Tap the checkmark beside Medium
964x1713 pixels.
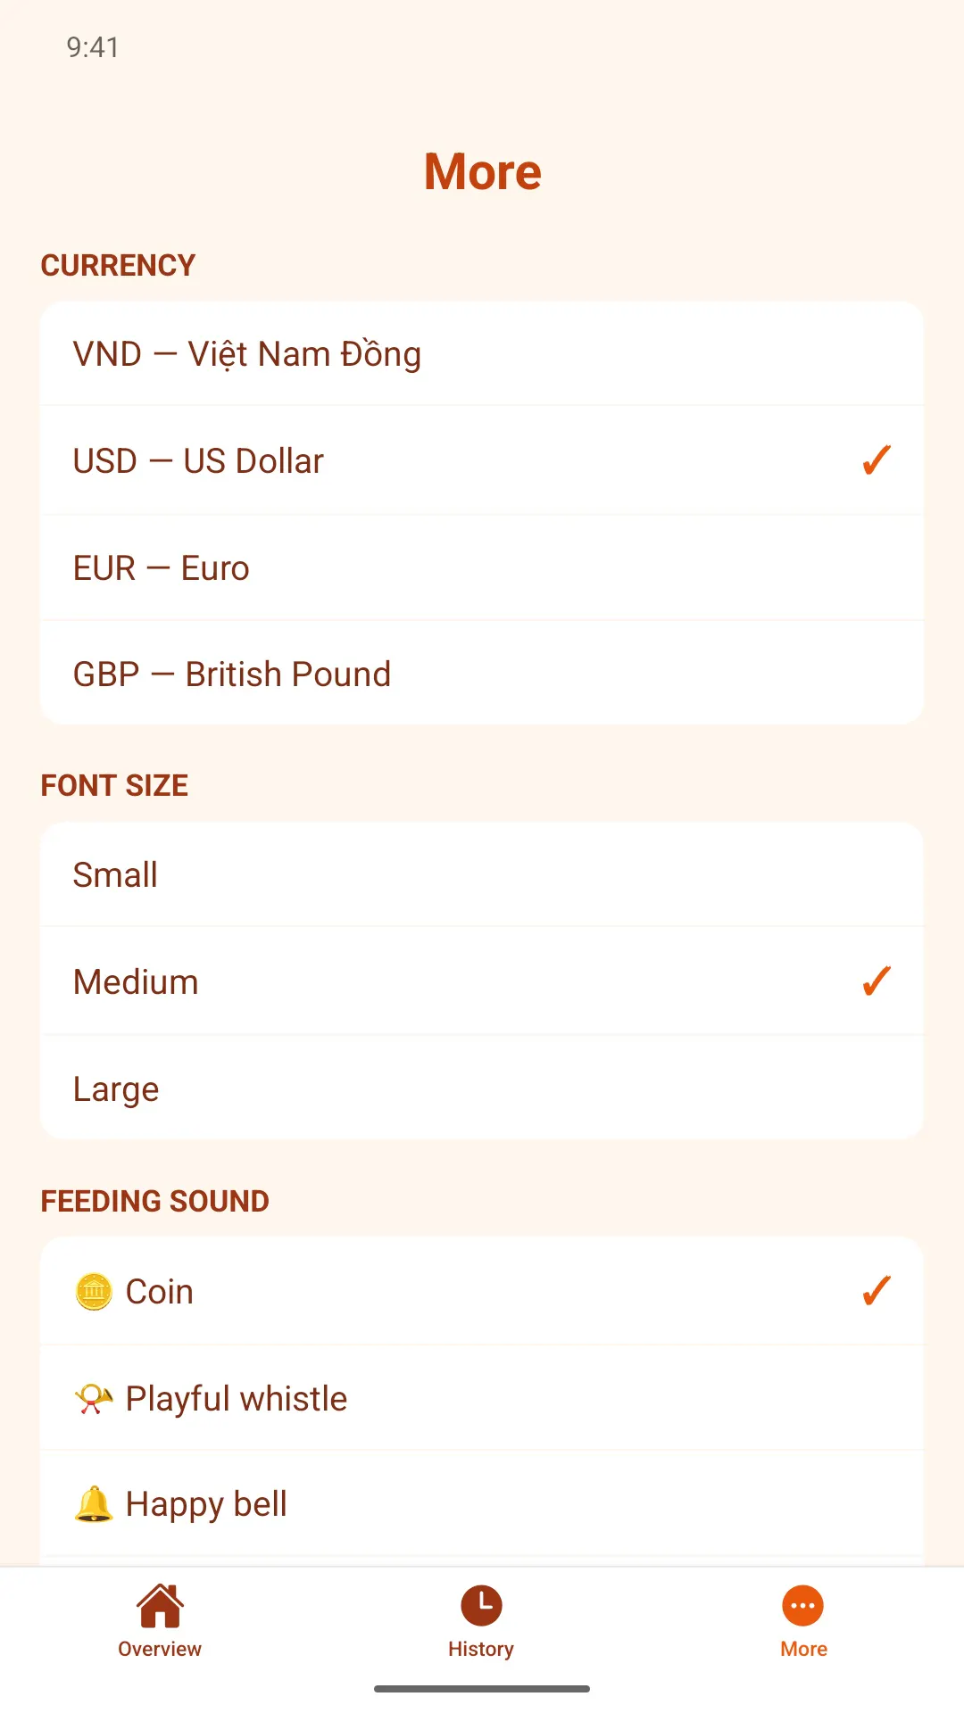click(877, 981)
